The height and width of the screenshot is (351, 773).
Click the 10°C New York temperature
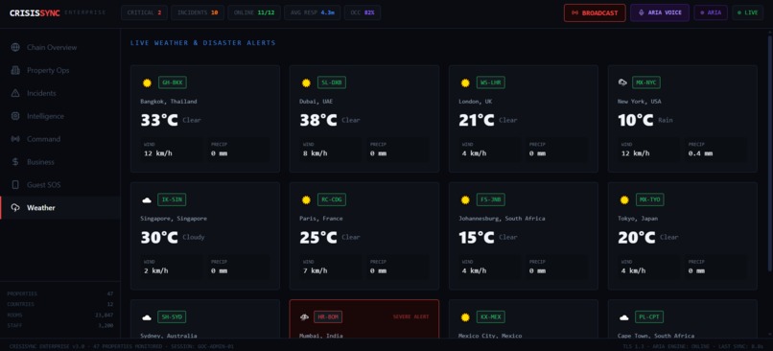click(636, 120)
